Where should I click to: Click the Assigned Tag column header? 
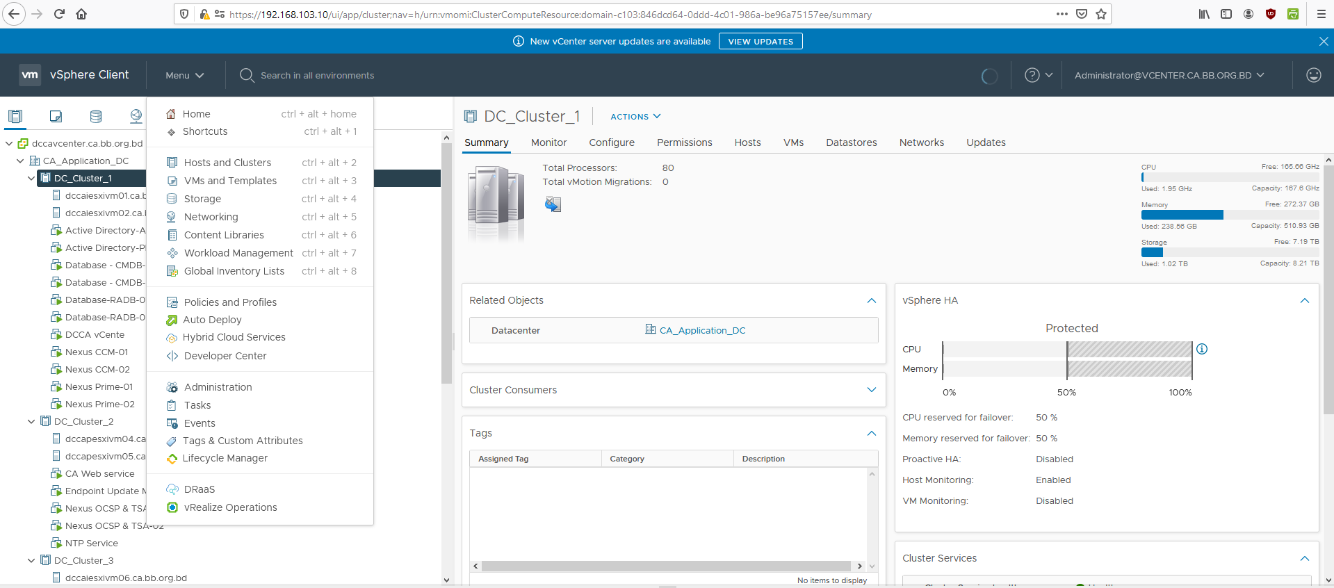click(535, 459)
